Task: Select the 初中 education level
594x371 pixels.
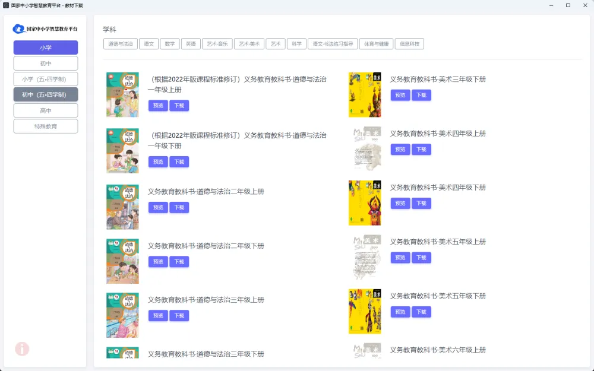Action: [45, 63]
